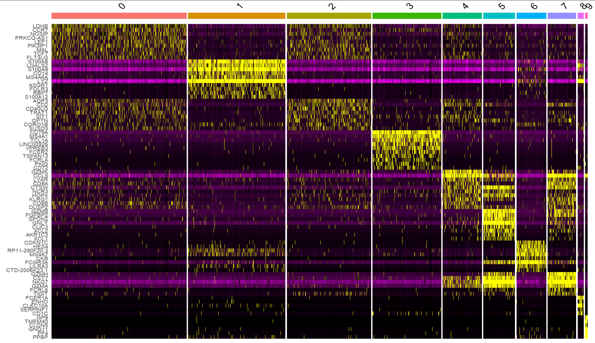The width and height of the screenshot is (595, 343).
Task: Click the LDHB gene label
Action: click(x=40, y=26)
